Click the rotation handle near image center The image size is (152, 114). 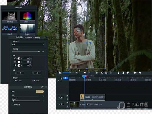click(x=90, y=43)
